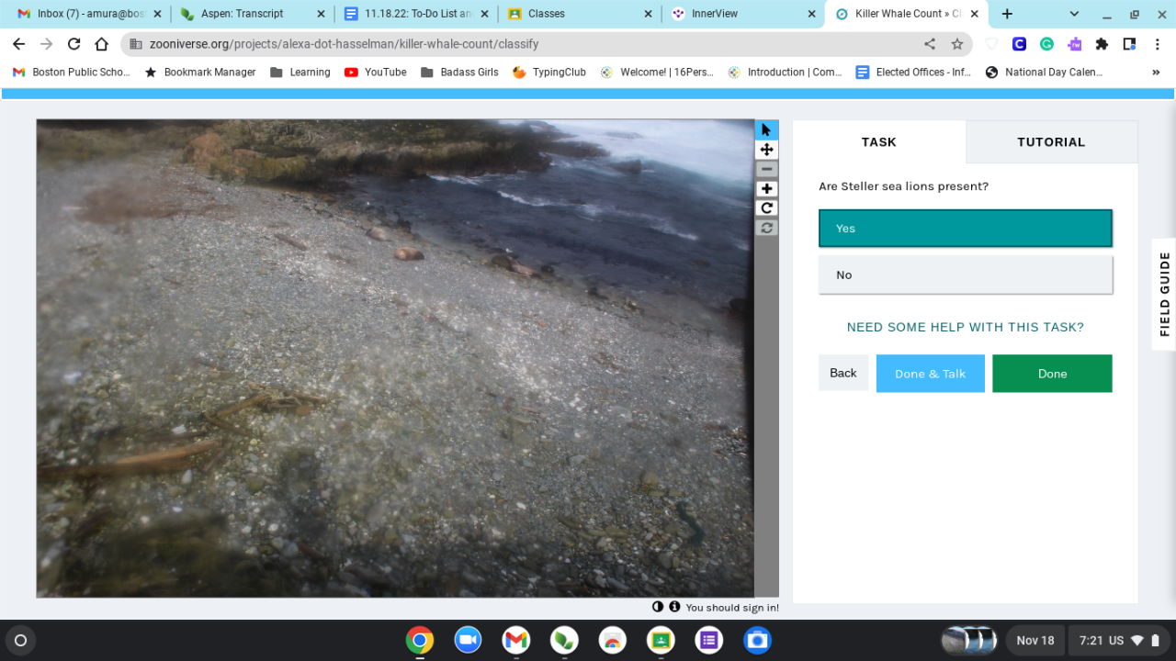Click the green Done button
The height and width of the screenshot is (661, 1176).
(x=1052, y=374)
